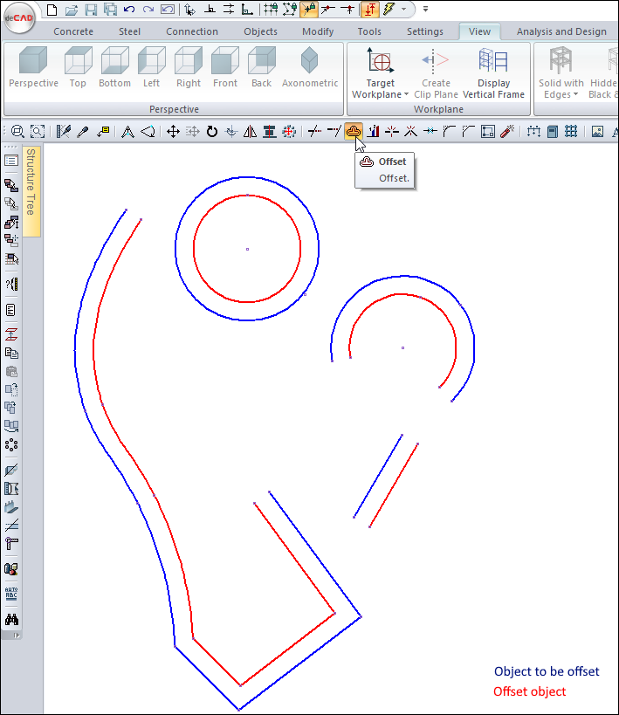
Task: Click the Create Clip Plane button
Action: point(436,74)
